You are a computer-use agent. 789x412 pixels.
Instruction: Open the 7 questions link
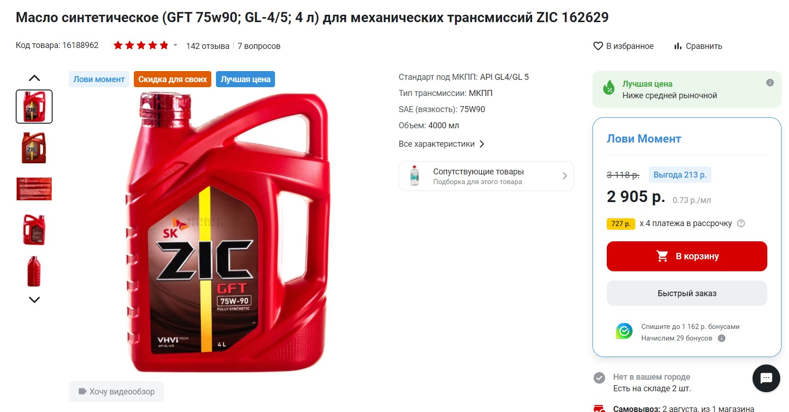[x=259, y=46]
